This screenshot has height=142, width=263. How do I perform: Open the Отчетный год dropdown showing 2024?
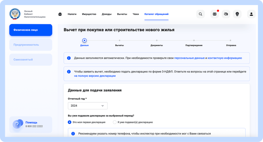[x=88, y=106]
